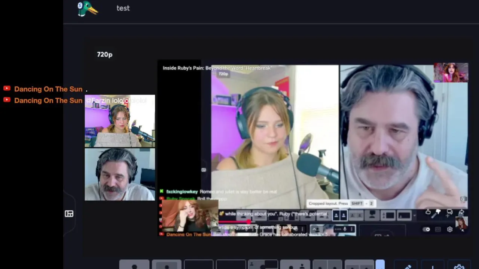This screenshot has height=269, width=479.
Task: Click the thumbs down icon in the embedded stream
Action: click(x=438, y=212)
